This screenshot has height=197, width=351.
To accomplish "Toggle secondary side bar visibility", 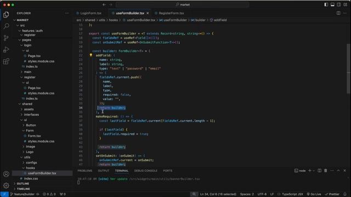I will pos(339,4).
